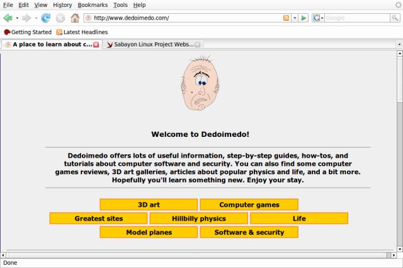
Task: Open the search engine selector dropdown
Action: (x=322, y=18)
